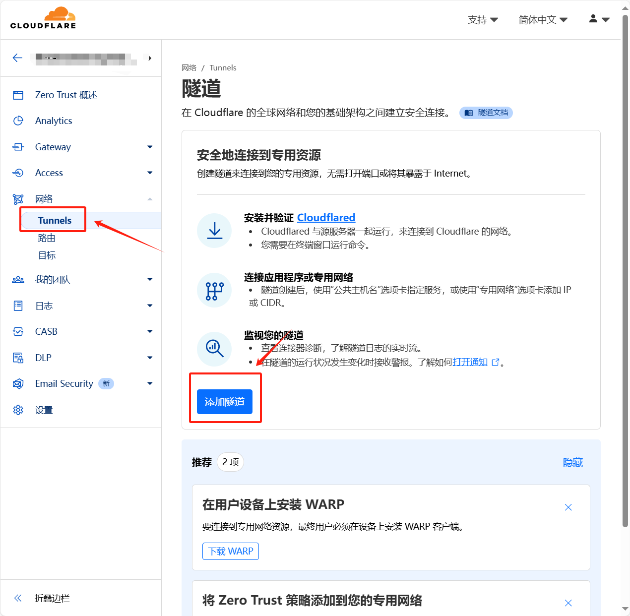Select the Analytics pie chart icon
Image resolution: width=630 pixels, height=616 pixels.
pyautogui.click(x=18, y=121)
